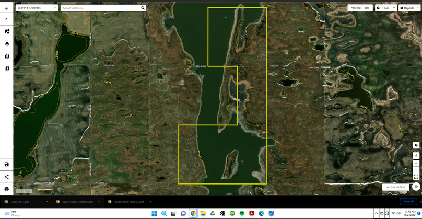Open the map layers panel
Screen dimensions: 422x219
(7, 44)
